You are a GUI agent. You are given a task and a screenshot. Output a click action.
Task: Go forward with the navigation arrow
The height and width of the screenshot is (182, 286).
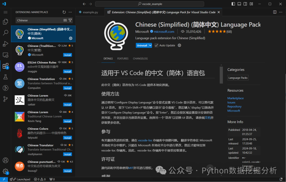91,4
